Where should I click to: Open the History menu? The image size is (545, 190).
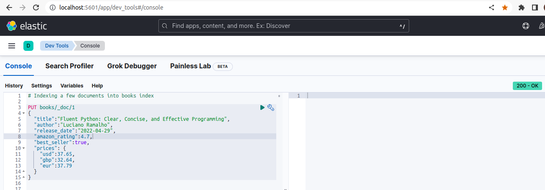coord(14,85)
